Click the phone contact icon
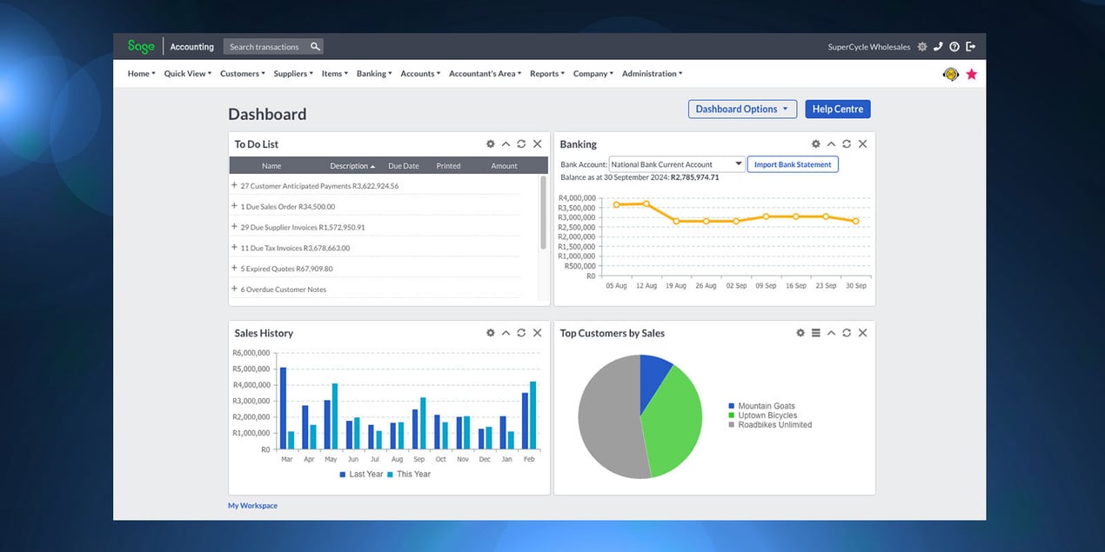The height and width of the screenshot is (552, 1105). click(938, 47)
